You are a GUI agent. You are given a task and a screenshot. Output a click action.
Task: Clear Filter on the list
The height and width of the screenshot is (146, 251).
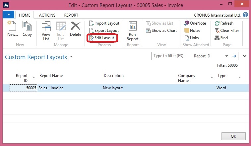227,31
